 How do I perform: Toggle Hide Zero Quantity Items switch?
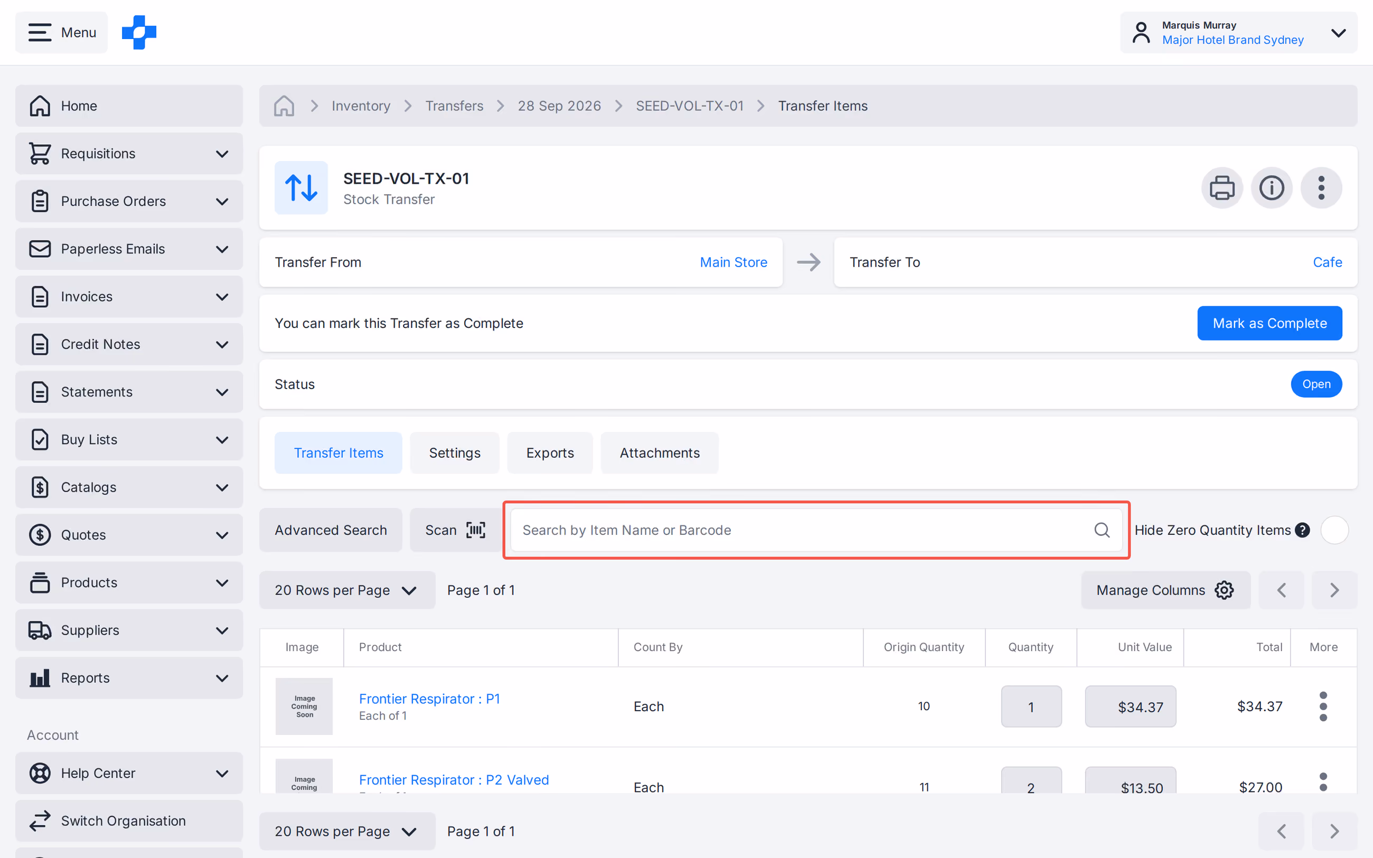pyautogui.click(x=1334, y=530)
